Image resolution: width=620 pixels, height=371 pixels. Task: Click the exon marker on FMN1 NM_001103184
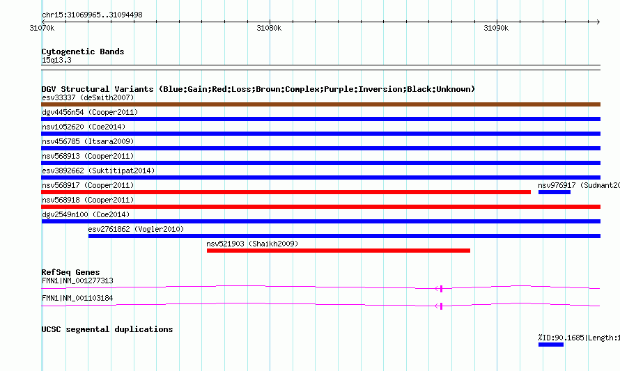point(441,306)
